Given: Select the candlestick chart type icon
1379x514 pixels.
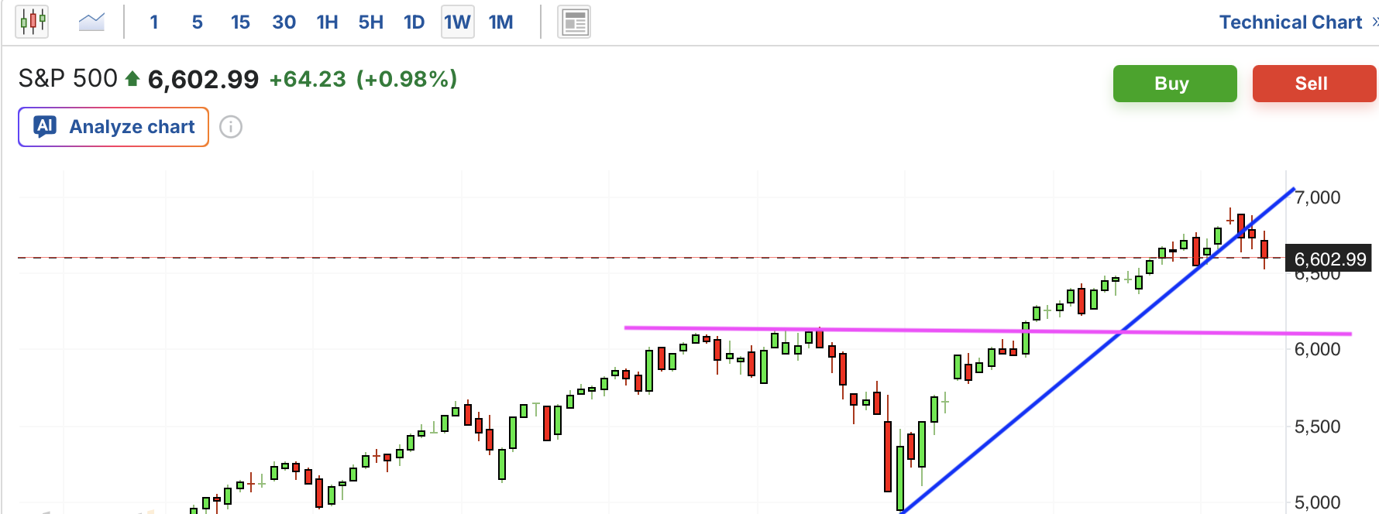Looking at the screenshot, I should tap(33, 22).
